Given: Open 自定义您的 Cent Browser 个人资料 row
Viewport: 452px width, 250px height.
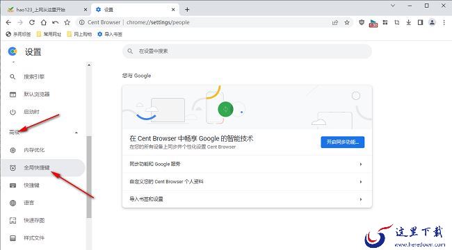Looking at the screenshot, I should click(247, 182).
